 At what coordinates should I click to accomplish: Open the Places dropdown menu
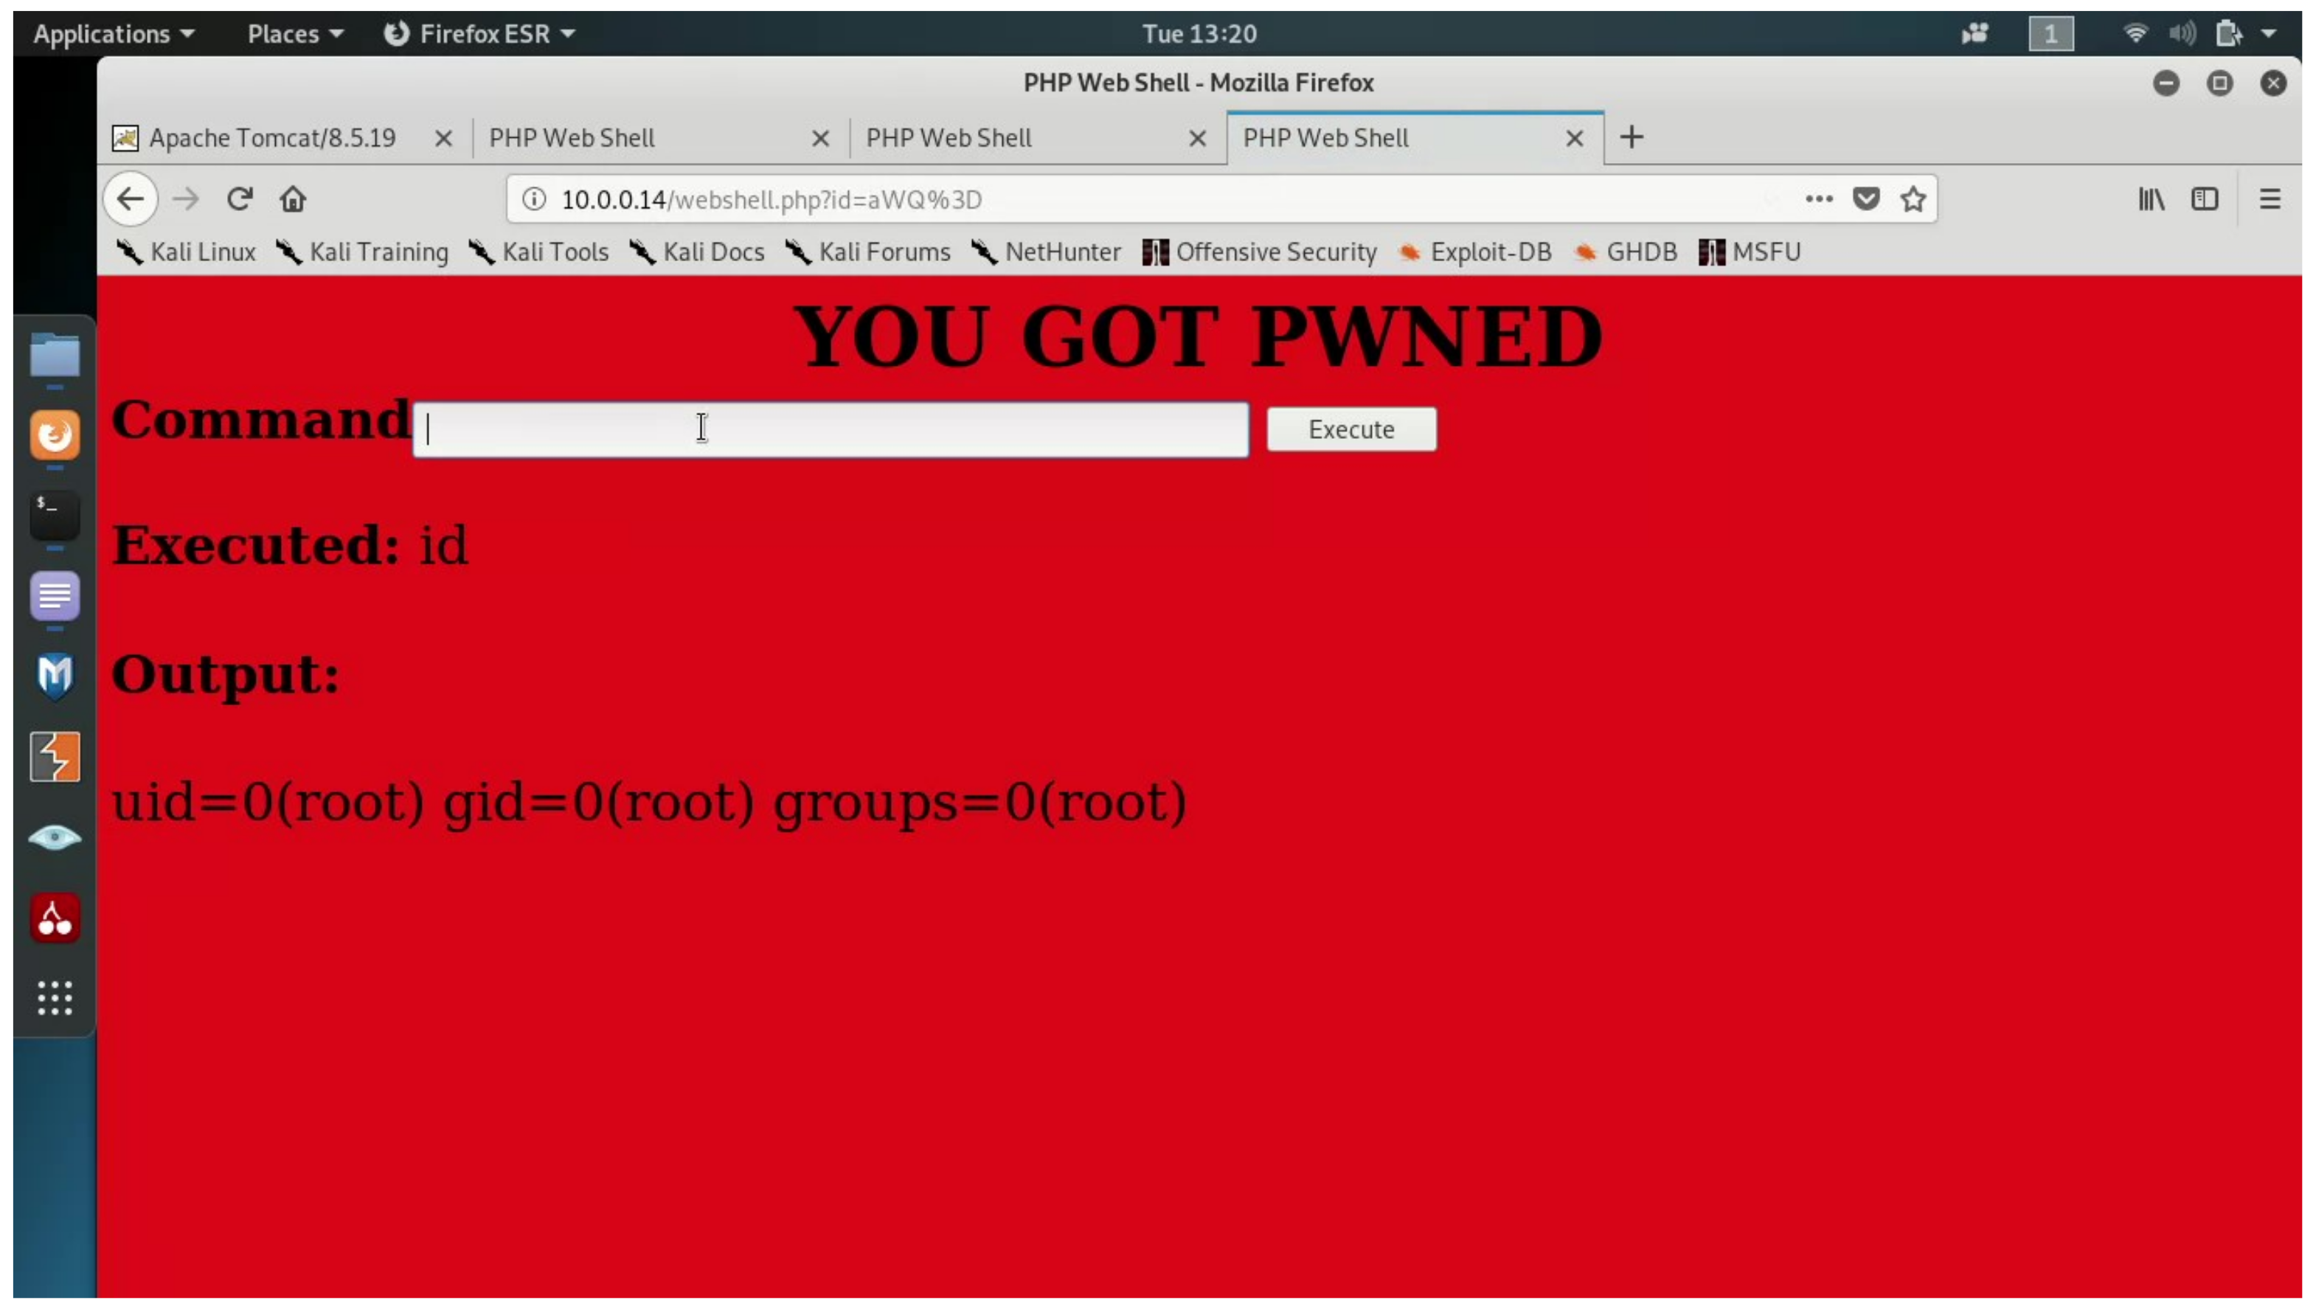(x=295, y=33)
